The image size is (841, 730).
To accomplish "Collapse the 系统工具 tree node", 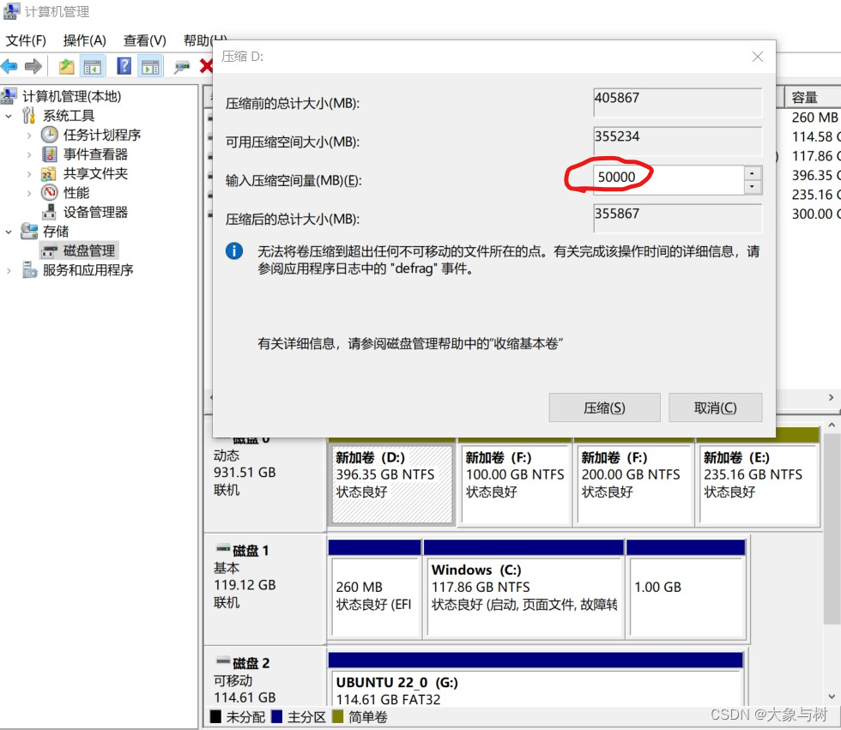I will (9, 116).
